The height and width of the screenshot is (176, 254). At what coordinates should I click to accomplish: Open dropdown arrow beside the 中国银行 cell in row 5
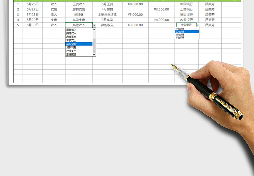[198, 25]
